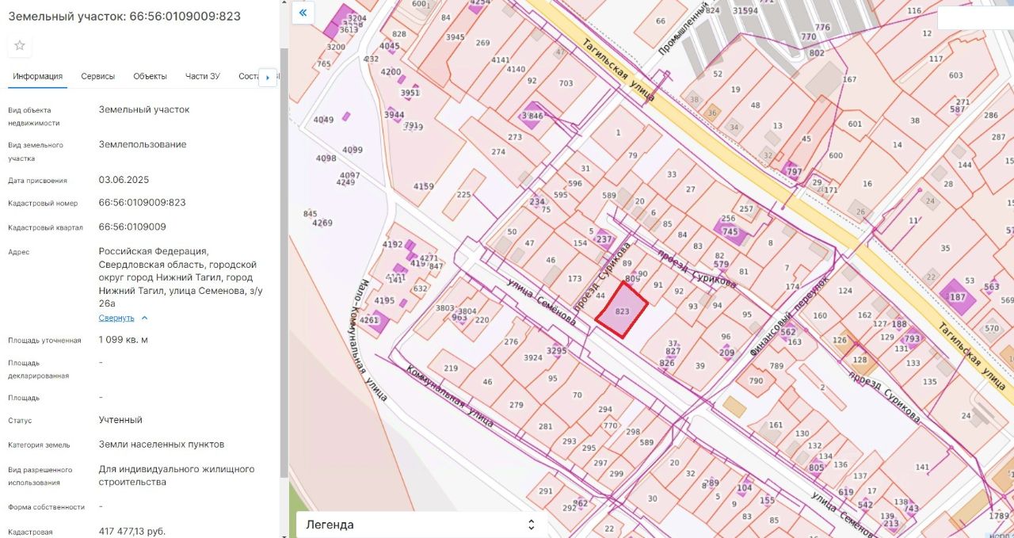Click the value Землепользование
Image resolution: width=1014 pixels, height=538 pixels.
[143, 144]
